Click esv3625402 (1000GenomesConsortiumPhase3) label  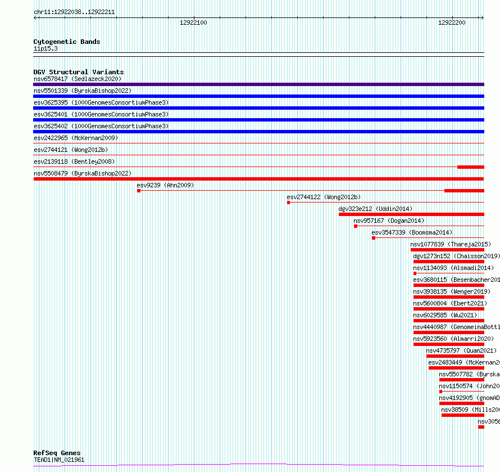(x=101, y=126)
